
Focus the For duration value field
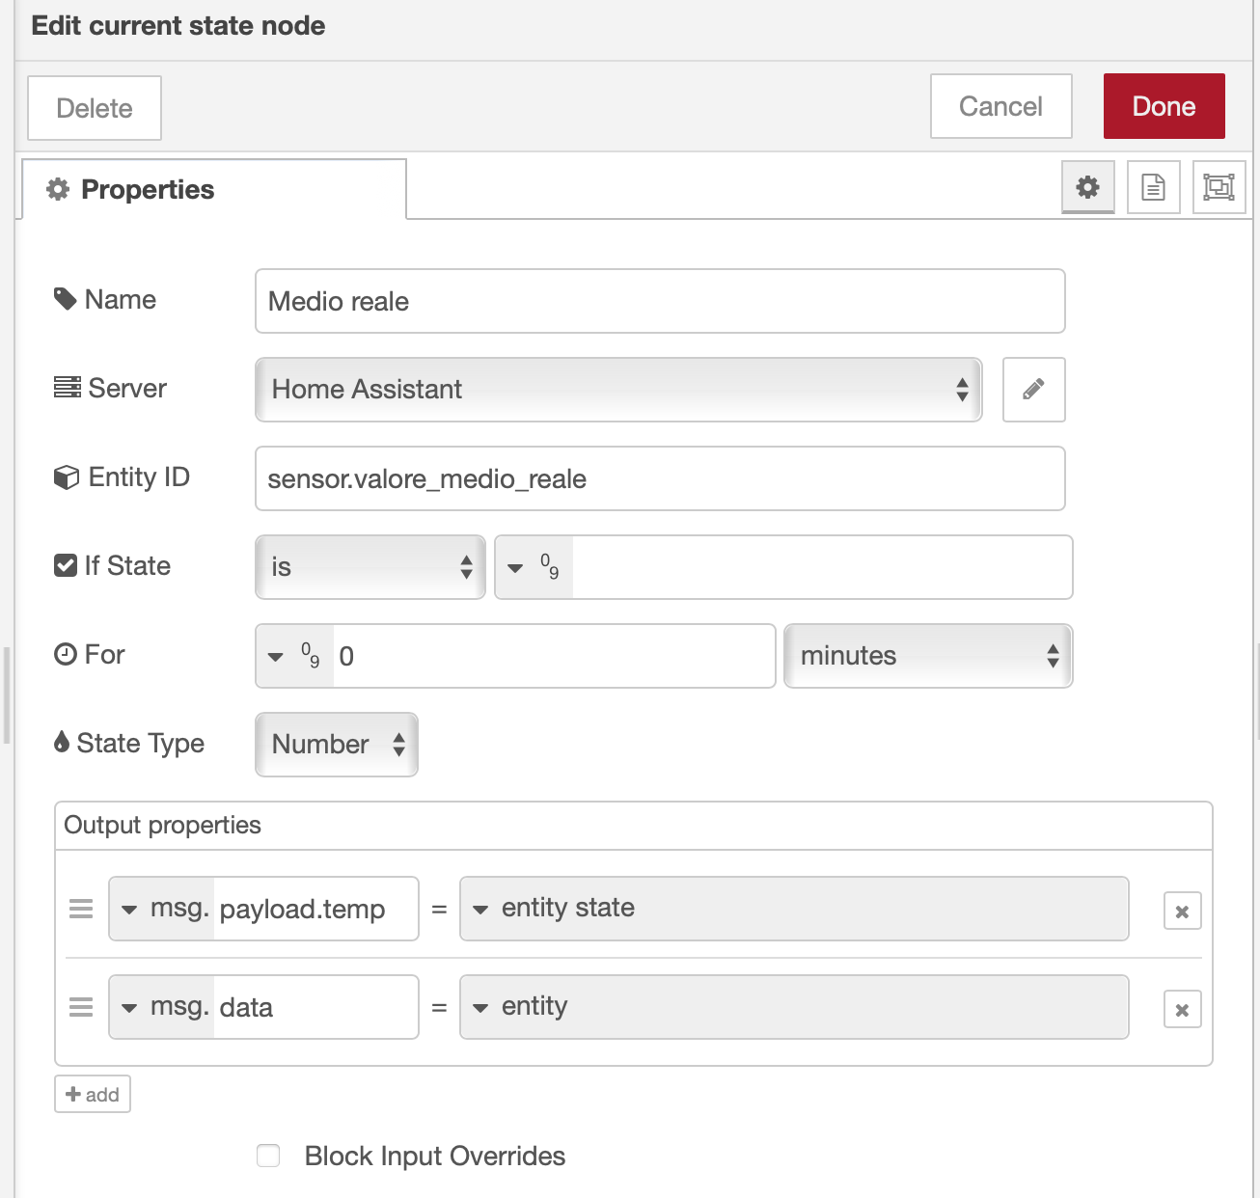pyautogui.click(x=554, y=656)
